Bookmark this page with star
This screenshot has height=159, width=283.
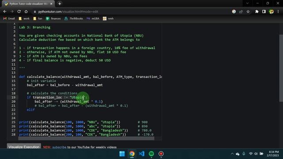[x=248, y=11]
